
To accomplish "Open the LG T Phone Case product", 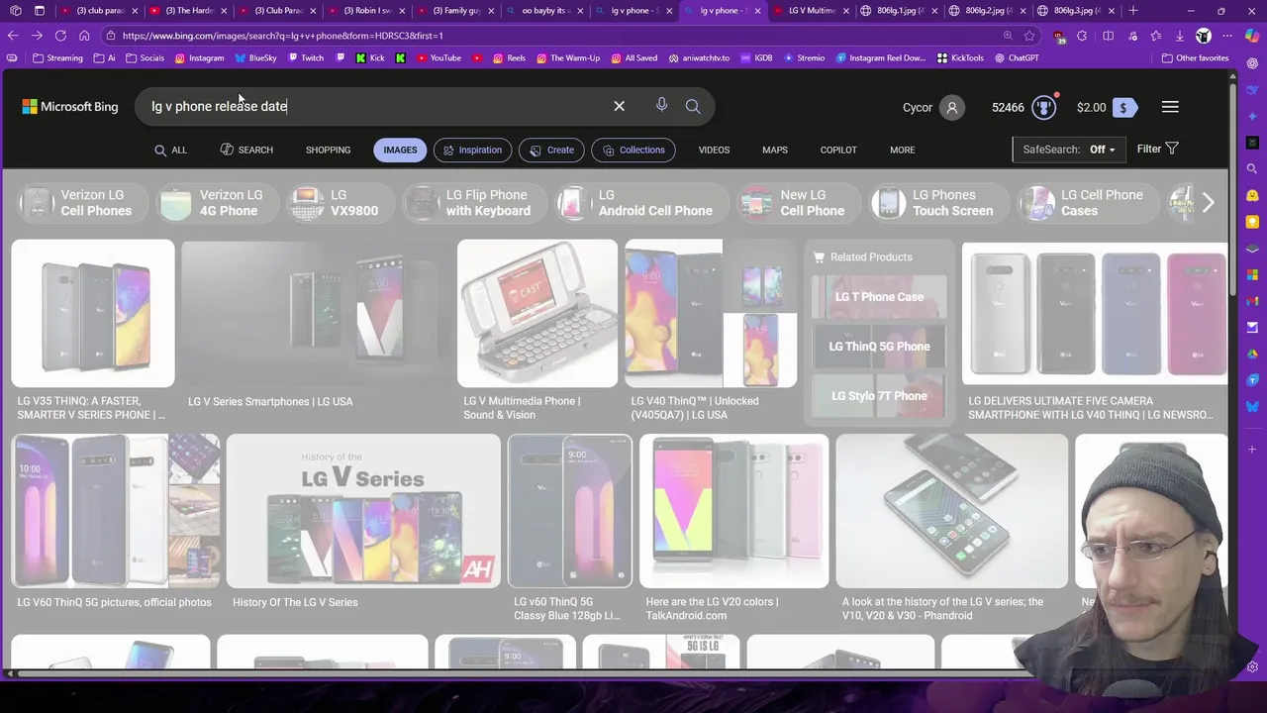I will tap(879, 296).
